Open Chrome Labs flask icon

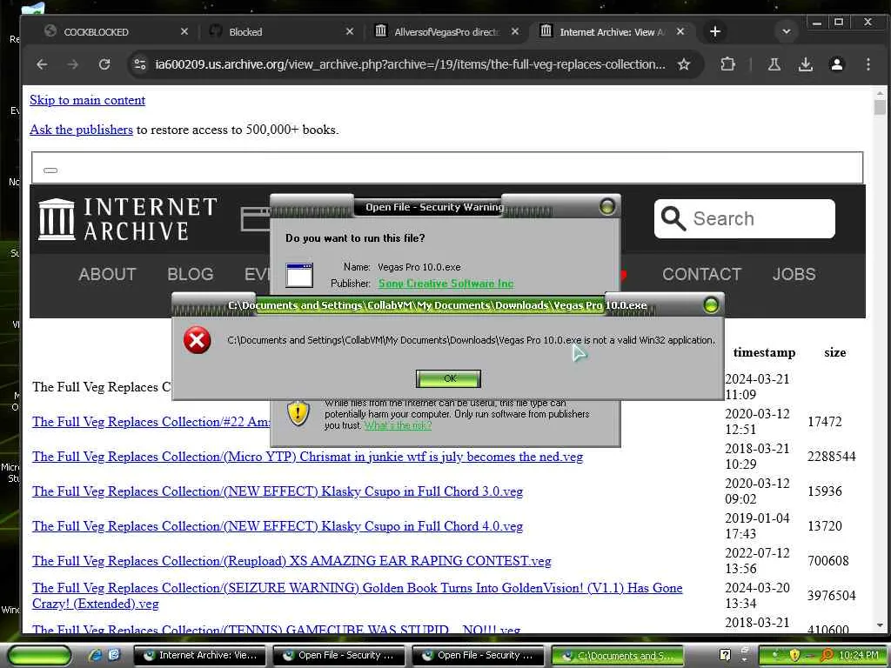[x=774, y=64]
